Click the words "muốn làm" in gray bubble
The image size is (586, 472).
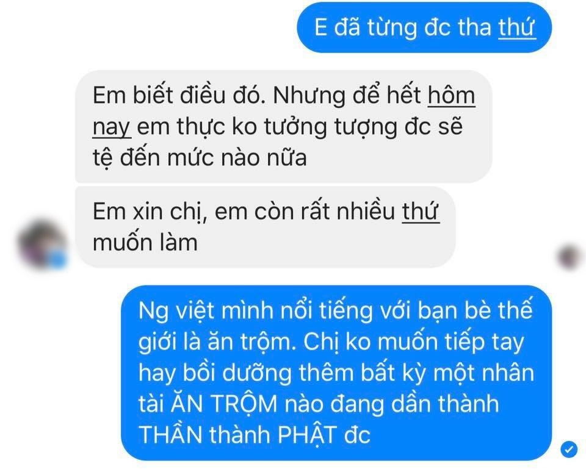pos(145,242)
